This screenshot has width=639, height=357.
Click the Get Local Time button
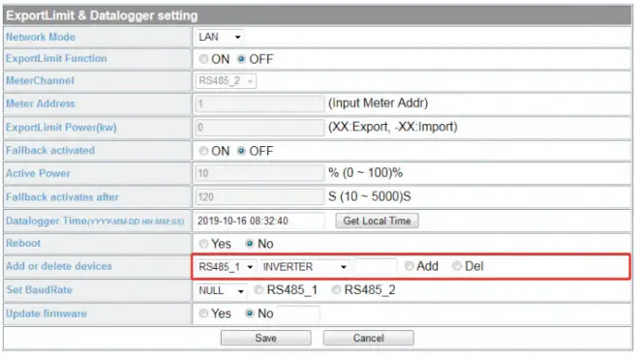tap(377, 221)
